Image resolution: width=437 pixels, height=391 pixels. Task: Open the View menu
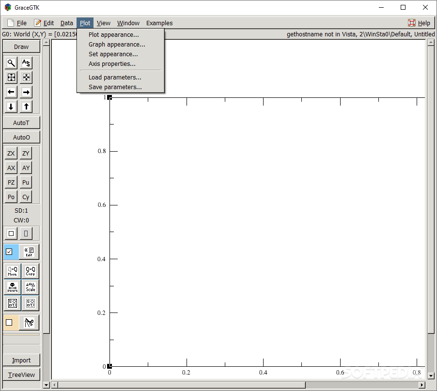tap(103, 23)
